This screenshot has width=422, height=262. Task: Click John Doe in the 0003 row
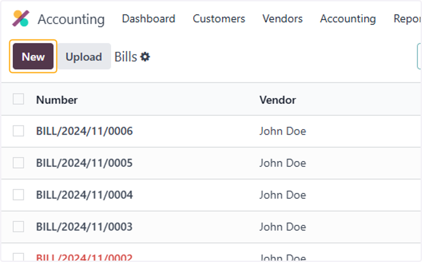[x=283, y=227]
